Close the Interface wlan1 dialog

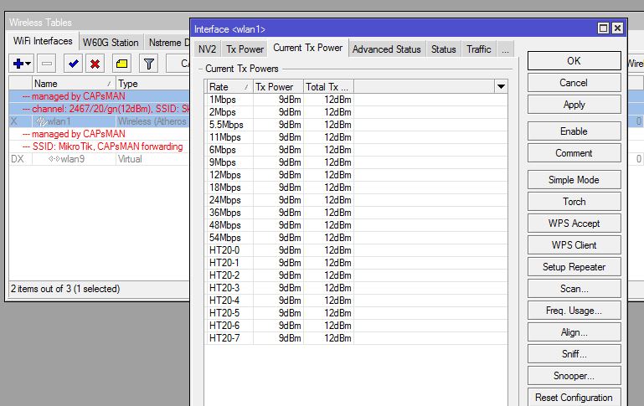617,28
